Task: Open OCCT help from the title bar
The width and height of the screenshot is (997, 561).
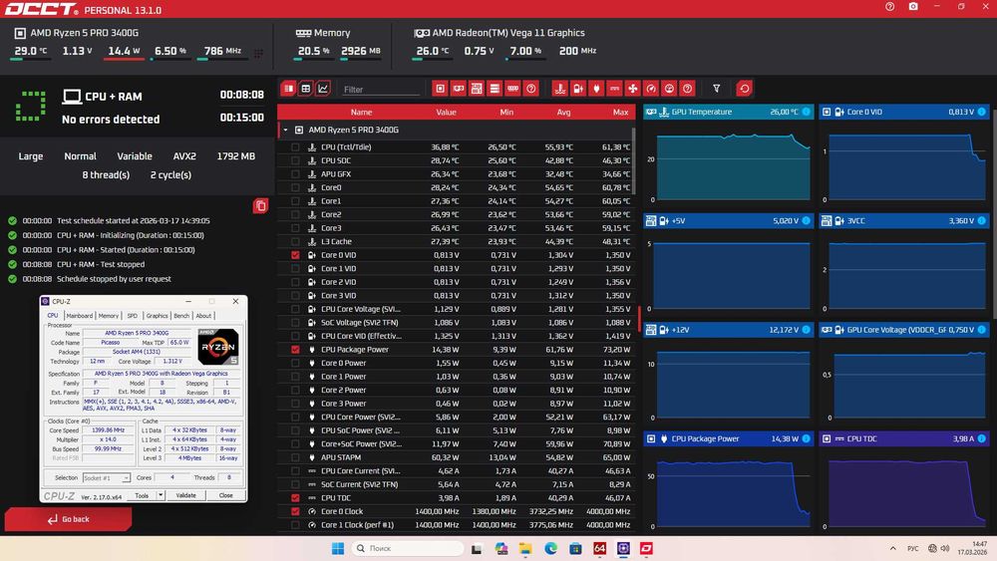Action: pyautogui.click(x=889, y=6)
